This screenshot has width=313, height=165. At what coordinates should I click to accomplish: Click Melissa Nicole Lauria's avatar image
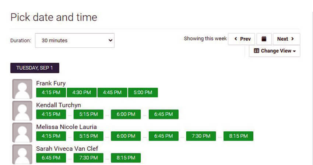tap(22, 132)
